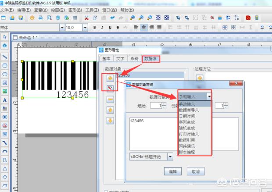The height and width of the screenshot is (192, 272).
Task: Click the yellow plus add data object button
Action: [110, 78]
